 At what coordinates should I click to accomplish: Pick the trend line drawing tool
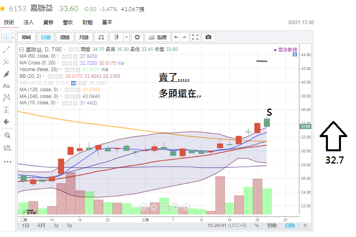(x=6, y=50)
